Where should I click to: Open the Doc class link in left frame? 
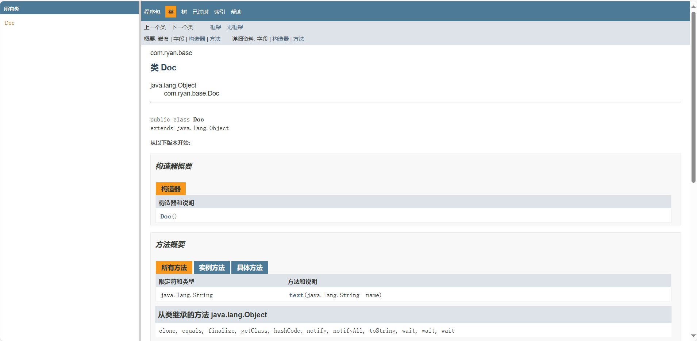coord(9,23)
